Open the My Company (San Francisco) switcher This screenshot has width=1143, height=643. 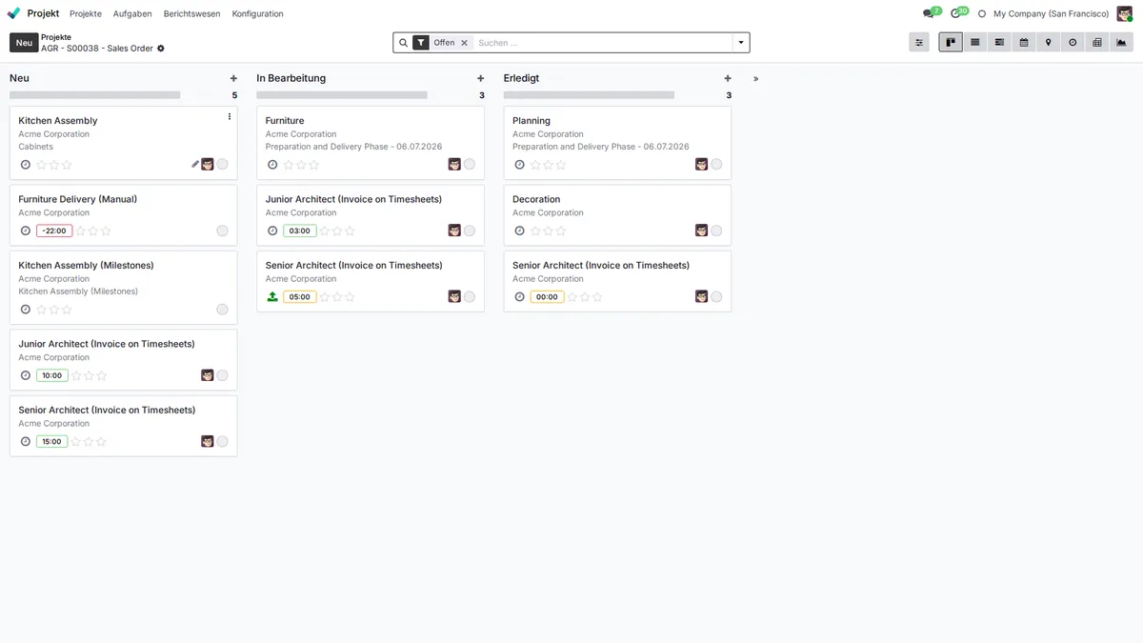click(1051, 13)
